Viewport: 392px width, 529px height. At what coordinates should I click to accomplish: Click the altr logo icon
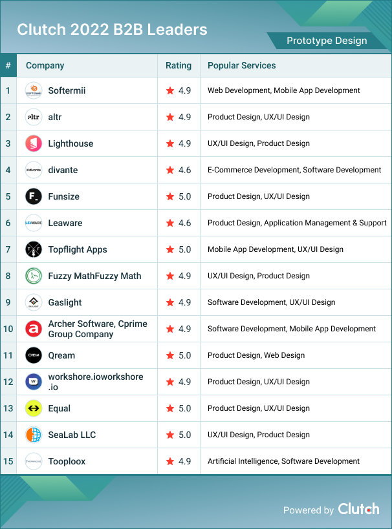34,117
